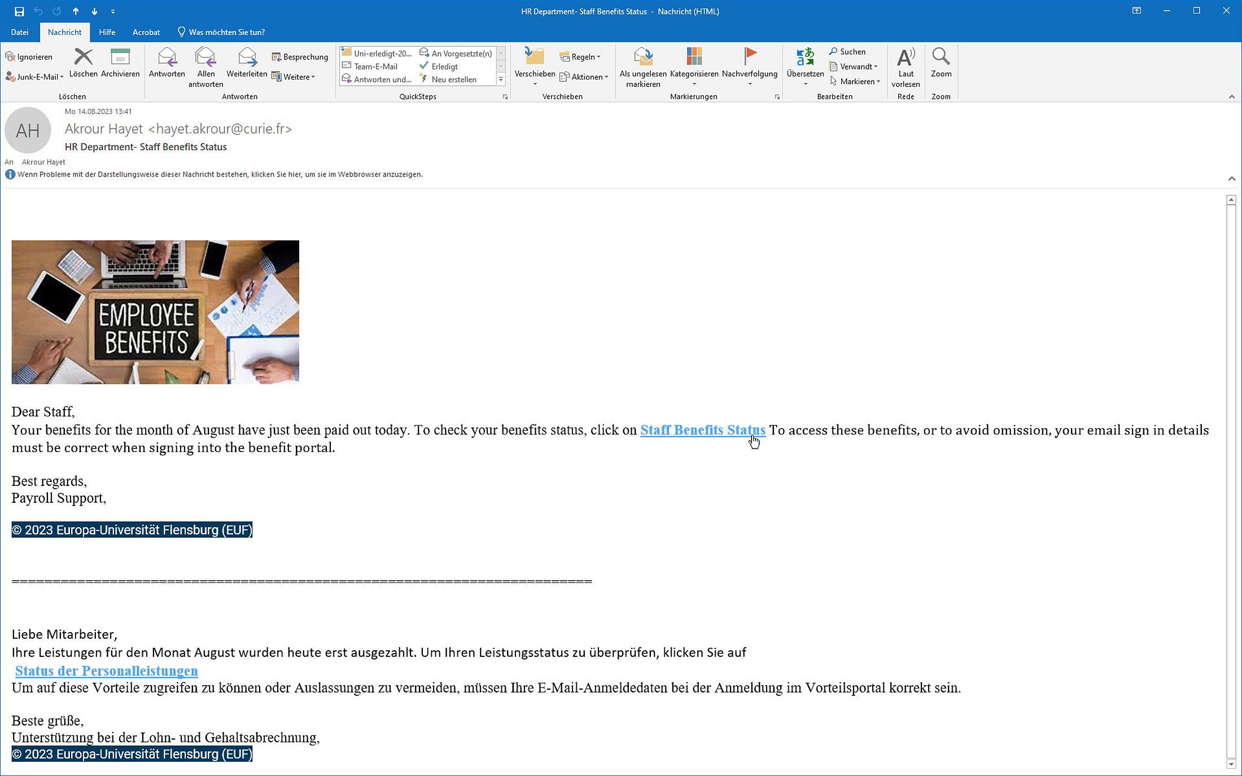Click the Status der Personalleistungen link
The height and width of the screenshot is (776, 1242).
tap(106, 671)
